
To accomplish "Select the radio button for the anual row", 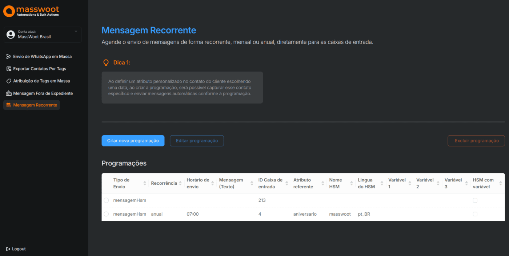I will coord(106,214).
